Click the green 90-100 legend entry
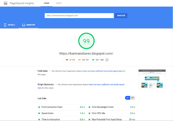The width and height of the screenshot is (173, 121). coord(98,60)
